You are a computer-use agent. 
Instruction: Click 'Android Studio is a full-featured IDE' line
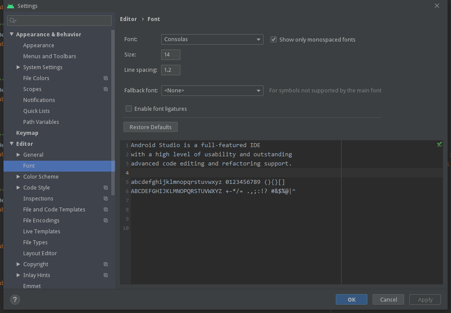196,145
